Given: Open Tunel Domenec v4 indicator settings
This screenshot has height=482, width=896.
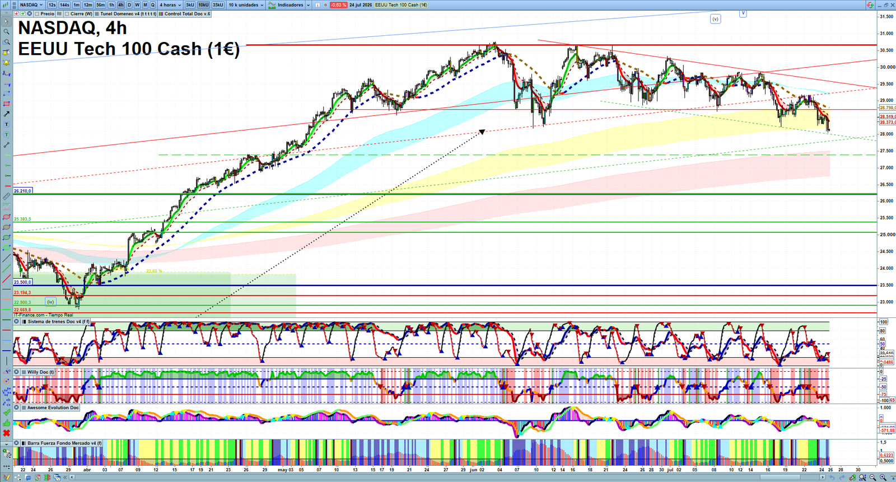Looking at the screenshot, I should [126, 13].
